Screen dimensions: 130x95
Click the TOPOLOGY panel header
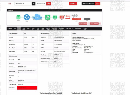pyautogui.click(x=54, y=10)
